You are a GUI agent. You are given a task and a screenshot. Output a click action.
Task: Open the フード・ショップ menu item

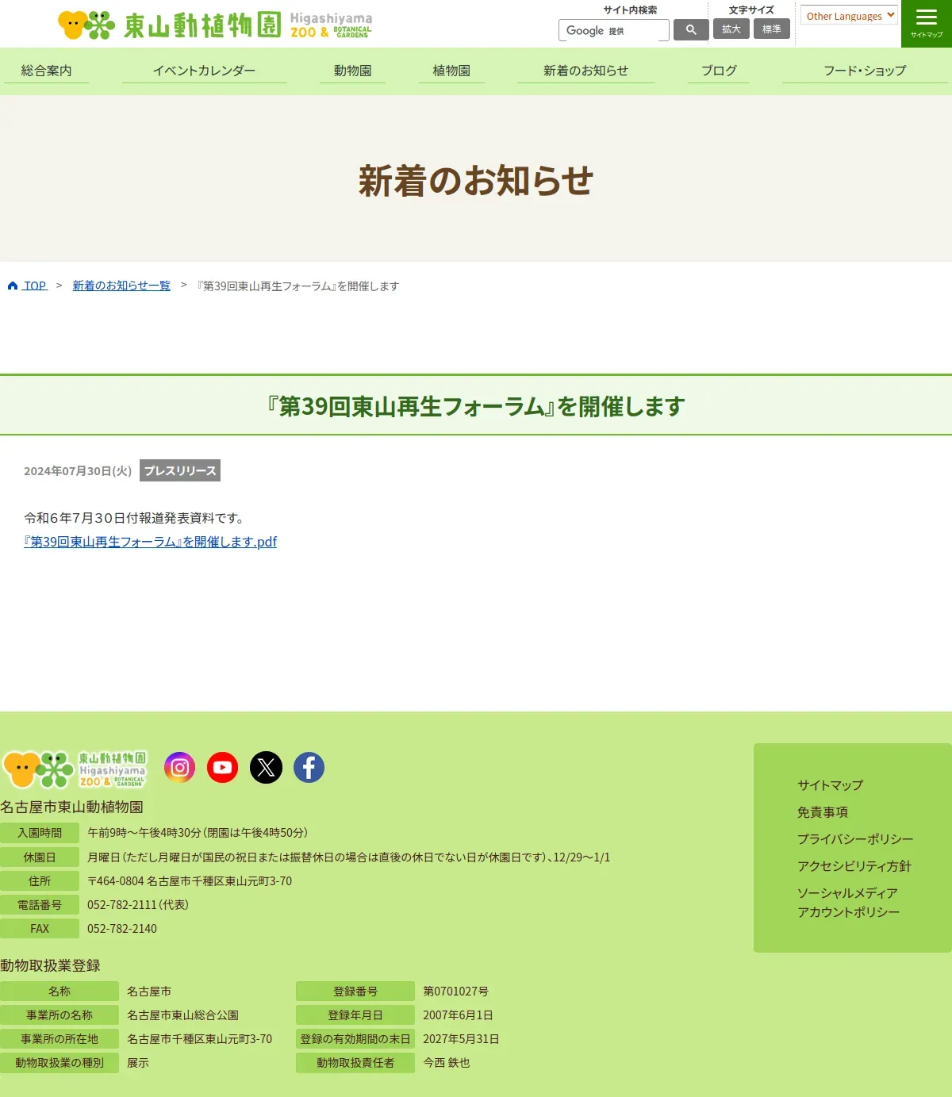pyautogui.click(x=865, y=71)
